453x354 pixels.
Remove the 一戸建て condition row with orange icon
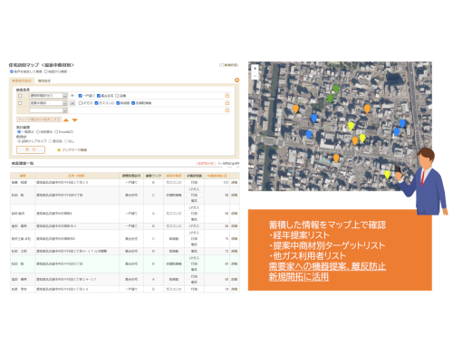(x=227, y=96)
